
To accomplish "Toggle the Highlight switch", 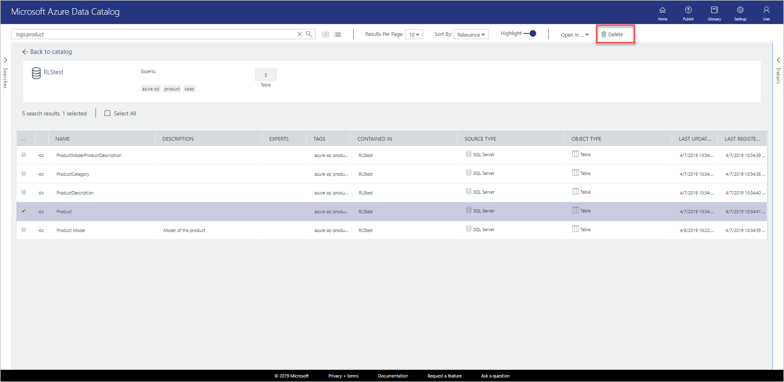I will (x=530, y=33).
